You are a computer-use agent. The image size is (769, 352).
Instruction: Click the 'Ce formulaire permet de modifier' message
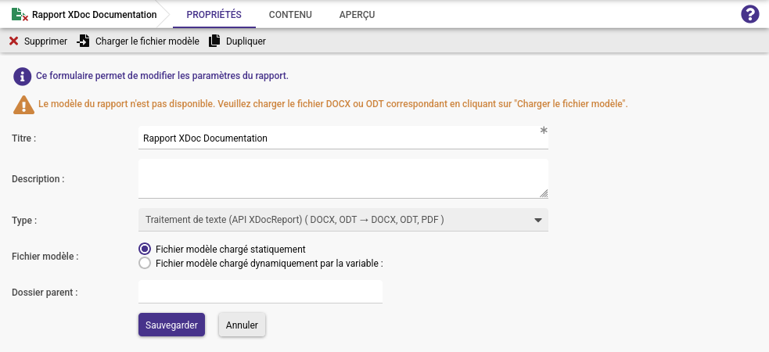coord(163,76)
